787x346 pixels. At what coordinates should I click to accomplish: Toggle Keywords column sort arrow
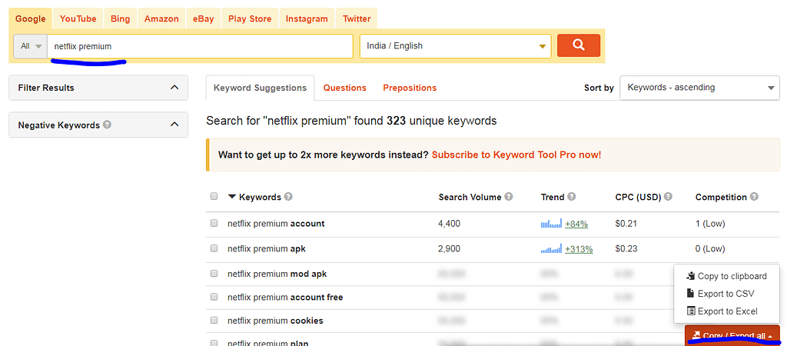pos(231,197)
